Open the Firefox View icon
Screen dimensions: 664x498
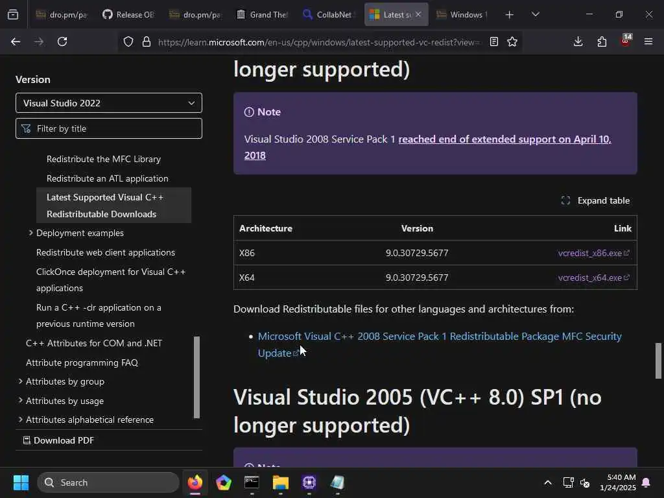(x=13, y=15)
